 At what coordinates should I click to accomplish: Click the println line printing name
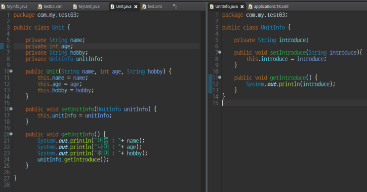[x=91, y=141]
